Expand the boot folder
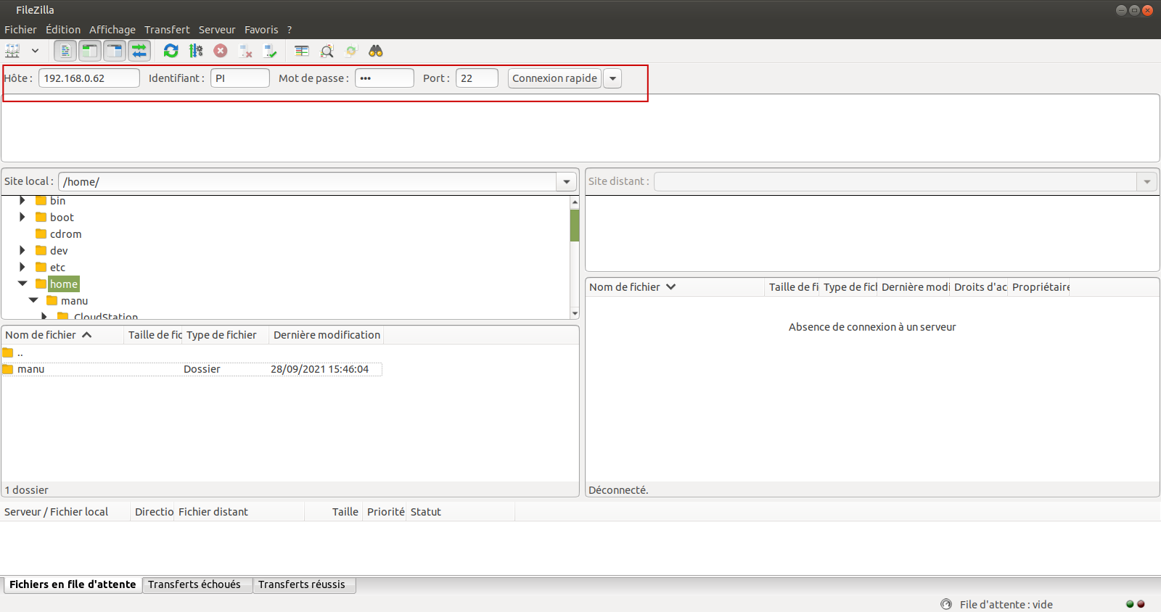This screenshot has height=612, width=1161. (22, 217)
